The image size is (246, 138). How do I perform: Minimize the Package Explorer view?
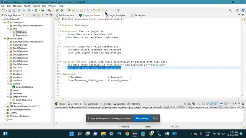pos(47,15)
